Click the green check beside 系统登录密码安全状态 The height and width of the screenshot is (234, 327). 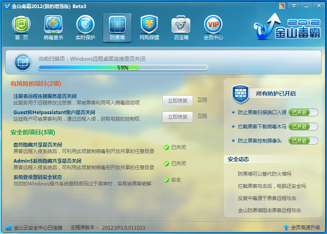point(166,180)
